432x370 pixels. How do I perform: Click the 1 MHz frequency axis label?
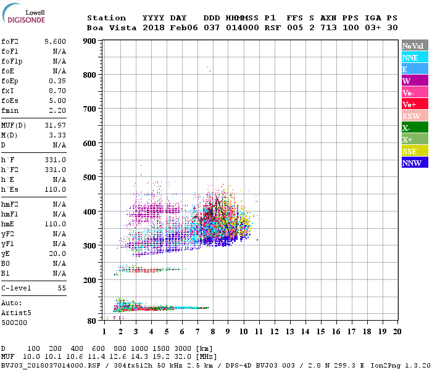(104, 332)
